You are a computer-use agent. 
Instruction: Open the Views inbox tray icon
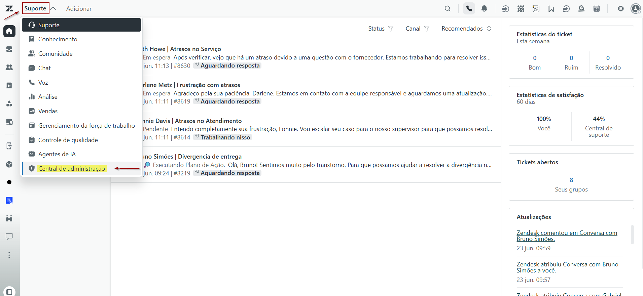point(9,49)
